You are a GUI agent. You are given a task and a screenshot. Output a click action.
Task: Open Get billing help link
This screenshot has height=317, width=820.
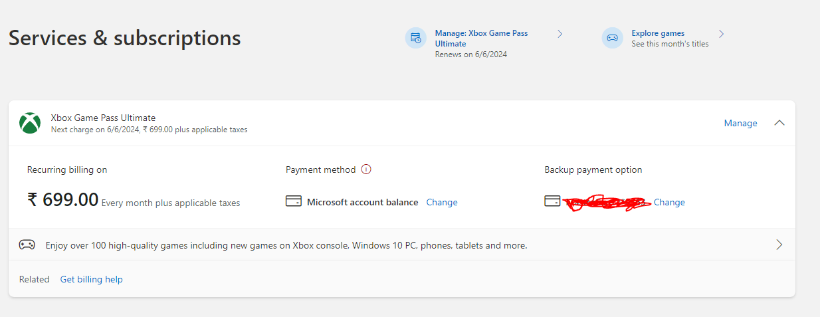click(92, 279)
